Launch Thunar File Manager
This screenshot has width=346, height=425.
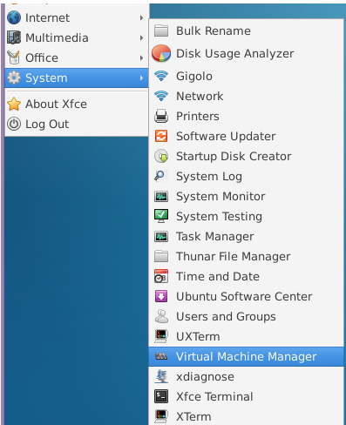click(x=247, y=256)
